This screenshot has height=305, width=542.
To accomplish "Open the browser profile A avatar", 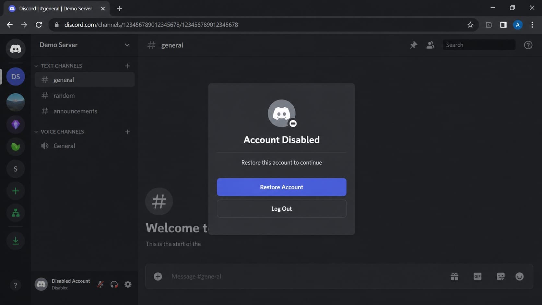I will point(518,25).
